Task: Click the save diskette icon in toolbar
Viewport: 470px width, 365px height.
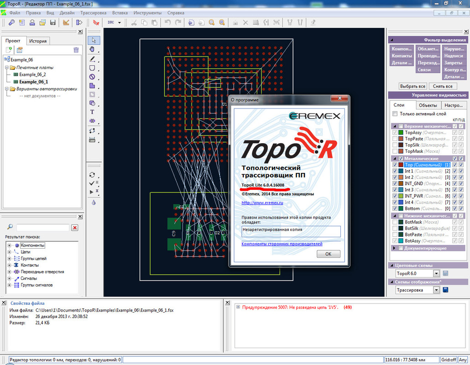Action: [53, 22]
